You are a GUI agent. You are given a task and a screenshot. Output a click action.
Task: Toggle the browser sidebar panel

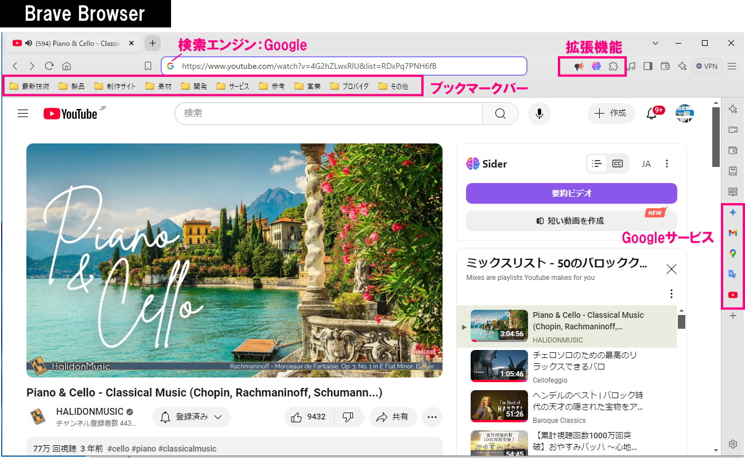click(x=648, y=66)
